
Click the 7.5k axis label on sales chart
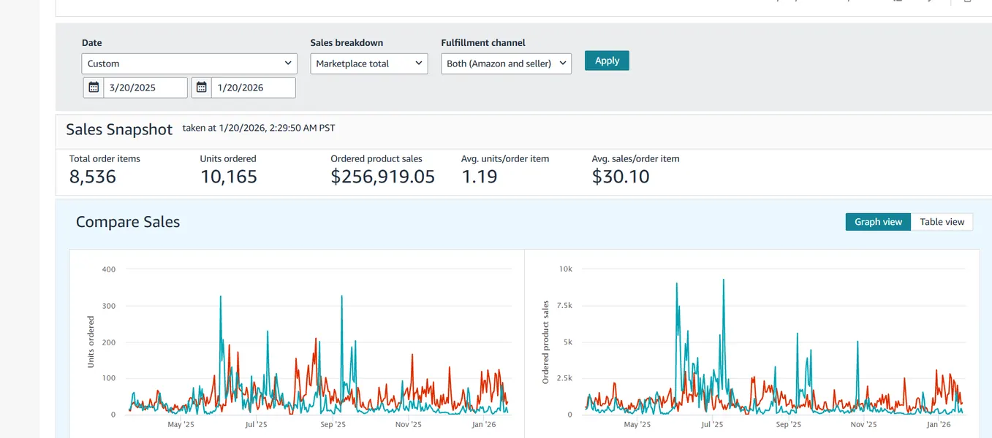pyautogui.click(x=564, y=306)
